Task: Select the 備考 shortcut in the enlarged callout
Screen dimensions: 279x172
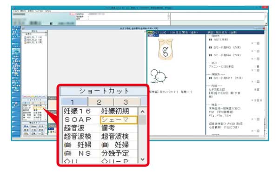Action: (x=108, y=128)
